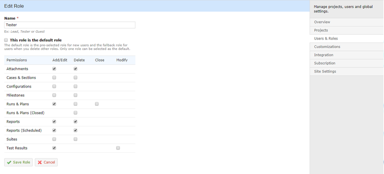Image resolution: width=384 pixels, height=174 pixels.
Task: Click the 'Milestones' row label
Action: pyautogui.click(x=15, y=95)
